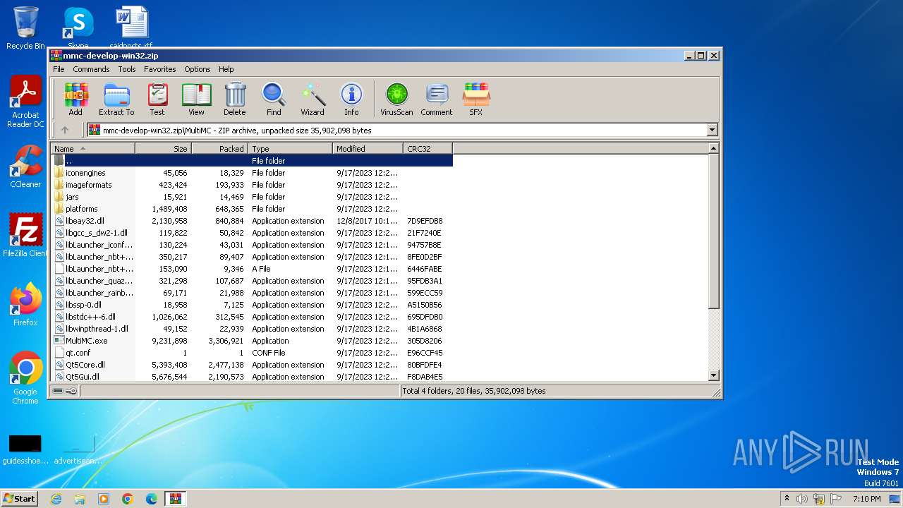Image resolution: width=903 pixels, height=508 pixels.
Task: Open Firefox desktop shortcut
Action: (25, 305)
